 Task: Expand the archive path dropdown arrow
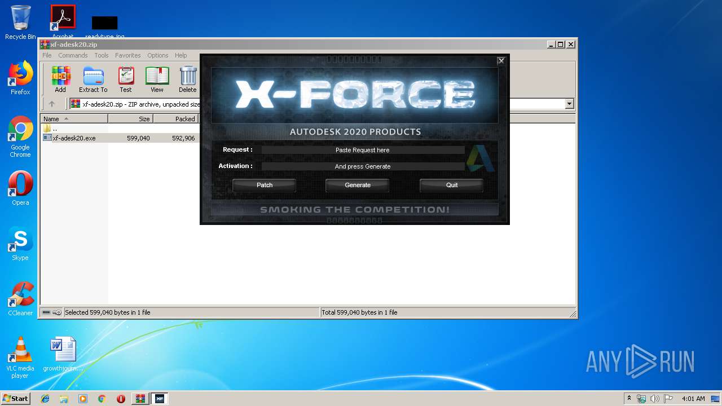569,104
